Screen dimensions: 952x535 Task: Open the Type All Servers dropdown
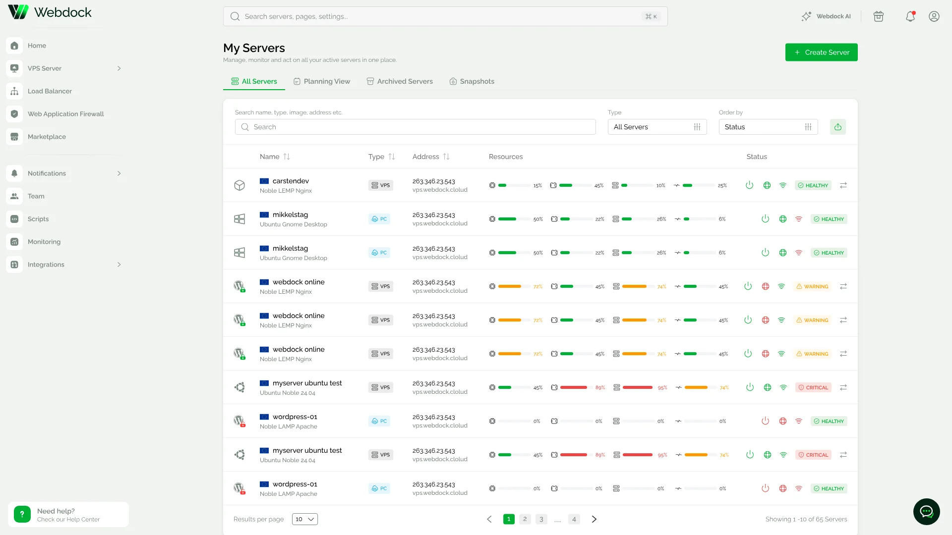pos(657,127)
